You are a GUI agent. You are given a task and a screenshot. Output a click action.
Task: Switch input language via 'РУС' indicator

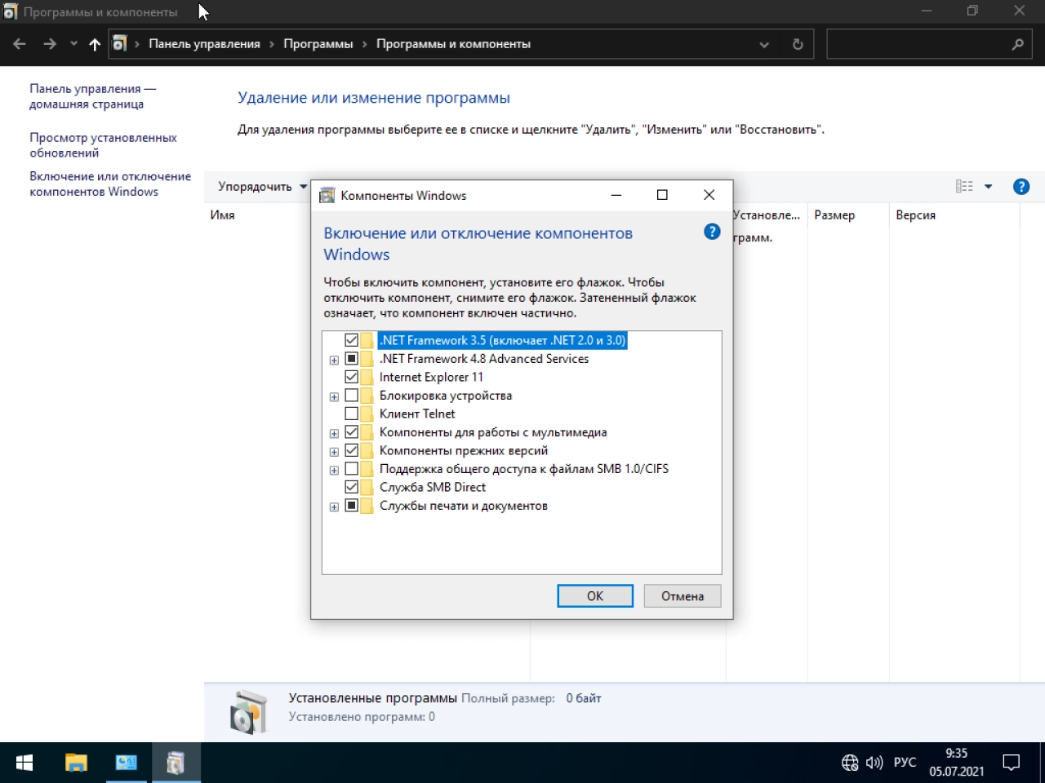(x=905, y=763)
